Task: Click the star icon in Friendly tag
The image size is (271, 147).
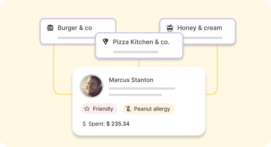Action: (x=87, y=109)
